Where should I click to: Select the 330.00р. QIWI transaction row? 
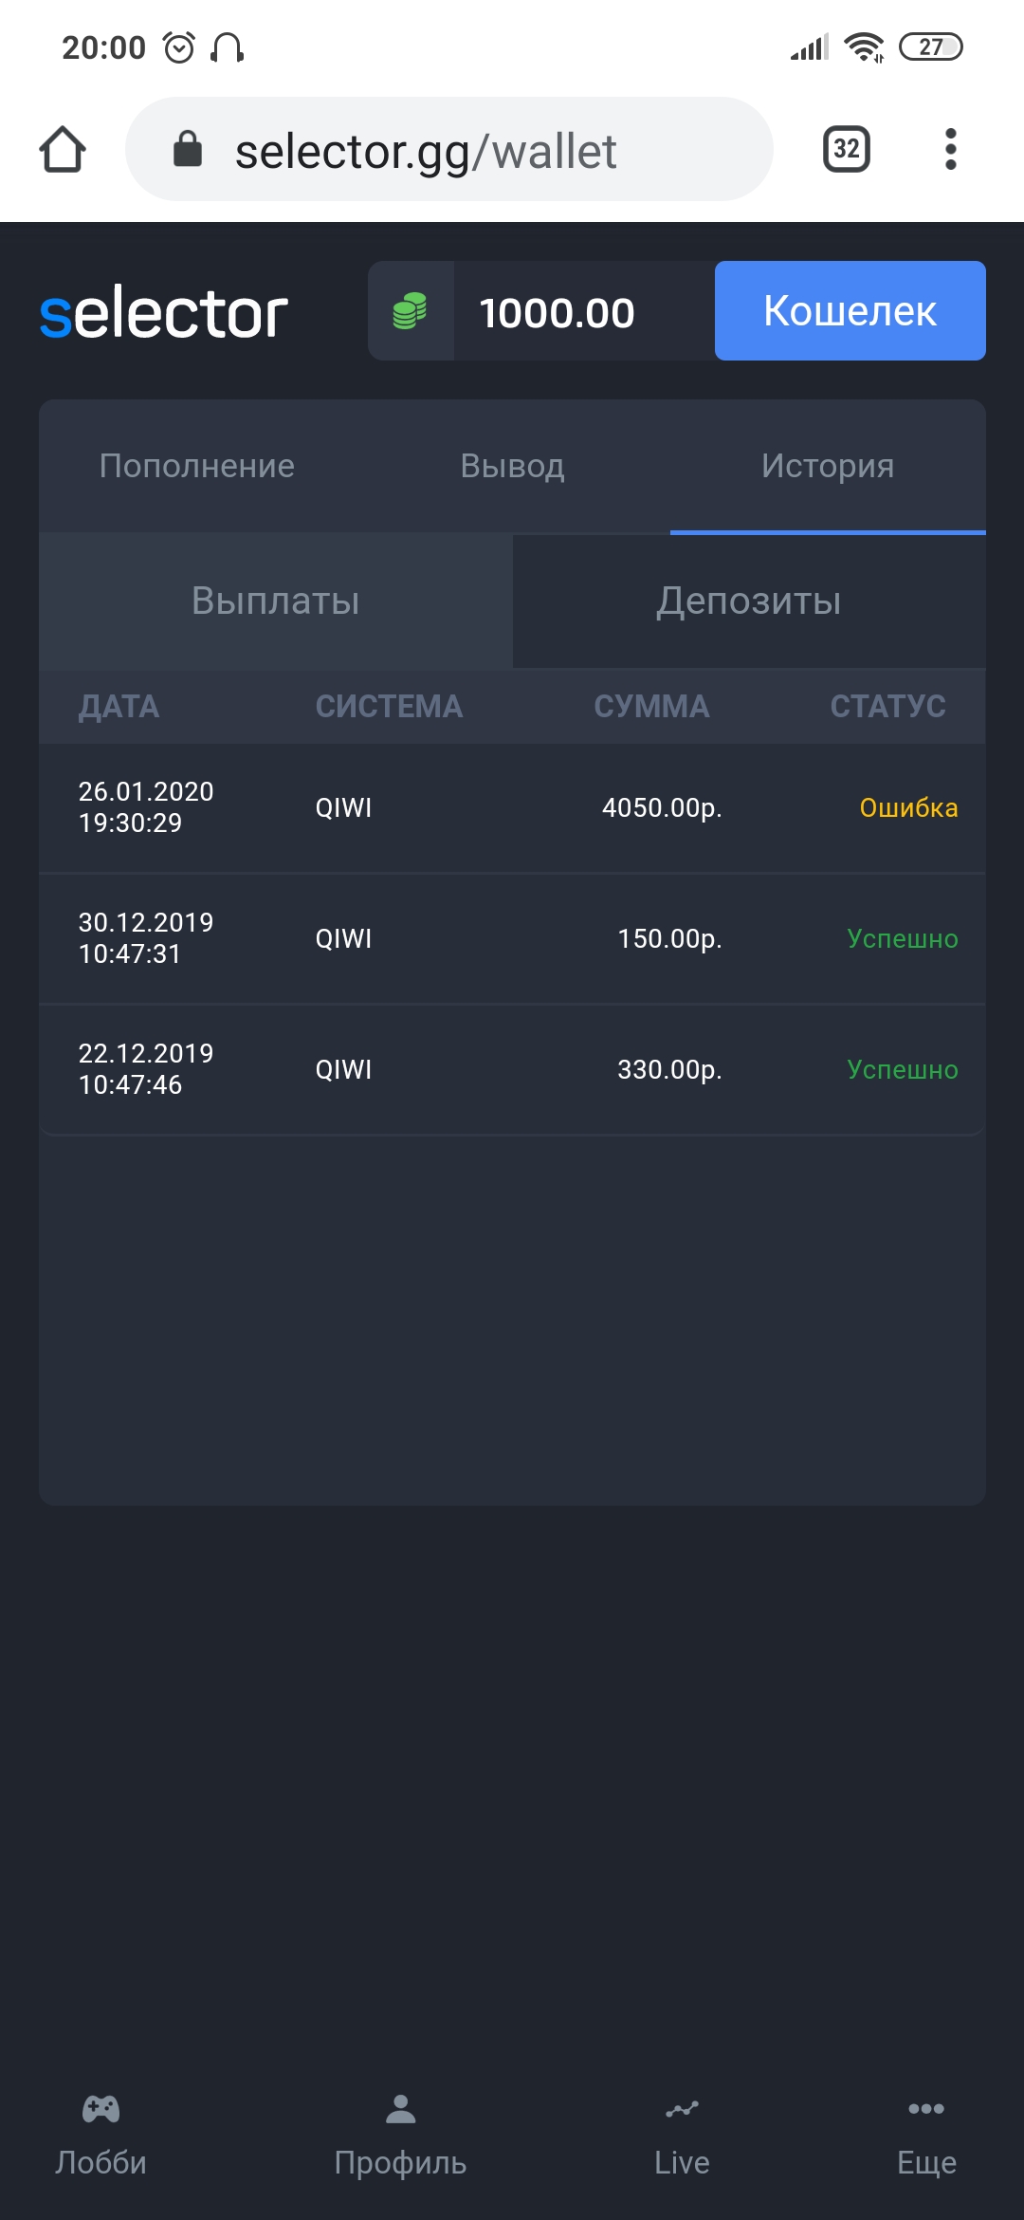[x=512, y=1069]
